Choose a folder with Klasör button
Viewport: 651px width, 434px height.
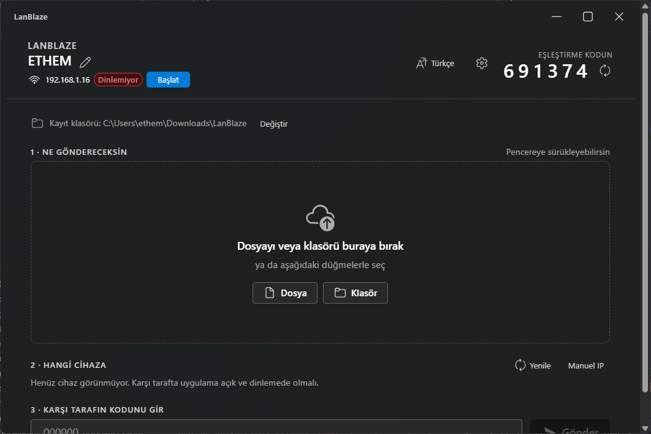[x=356, y=293]
